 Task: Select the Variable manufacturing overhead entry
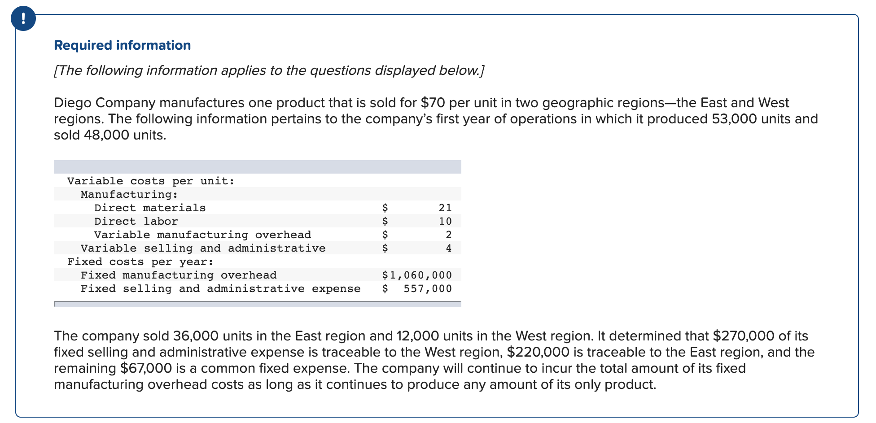[202, 234]
